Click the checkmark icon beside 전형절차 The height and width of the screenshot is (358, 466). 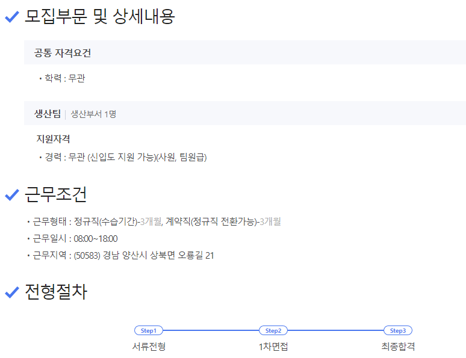click(x=11, y=292)
